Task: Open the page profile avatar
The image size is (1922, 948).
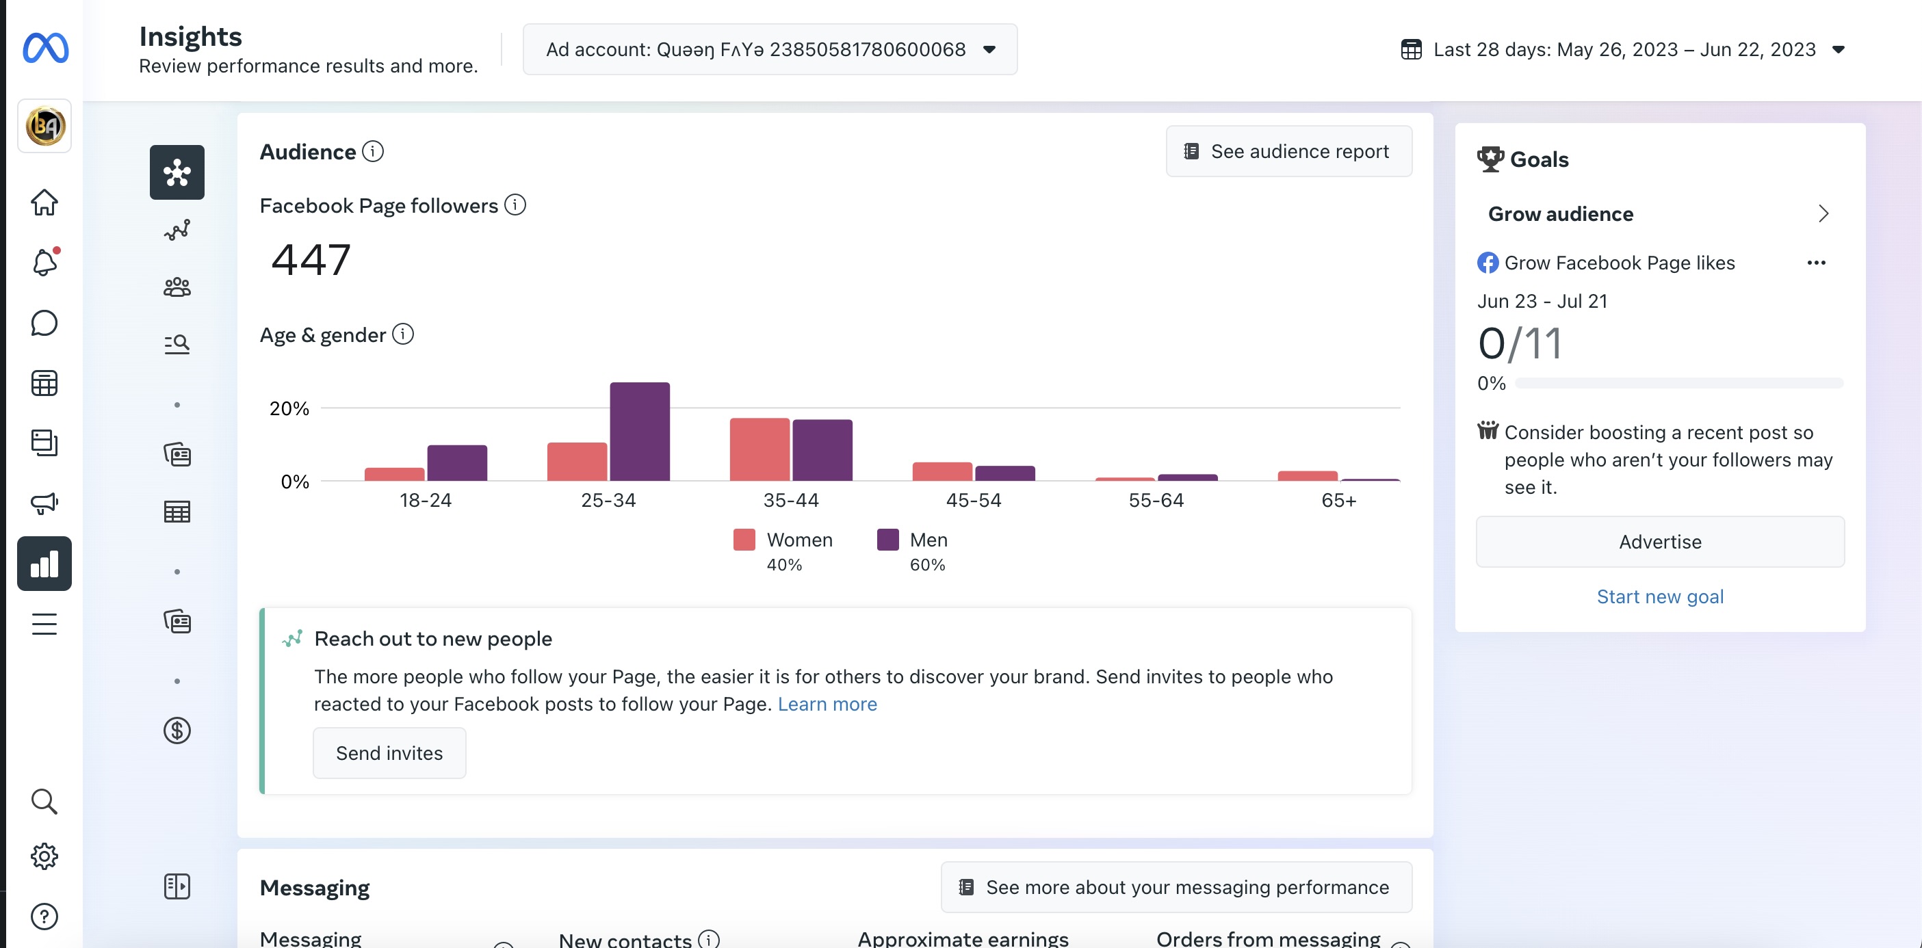Action: point(44,126)
